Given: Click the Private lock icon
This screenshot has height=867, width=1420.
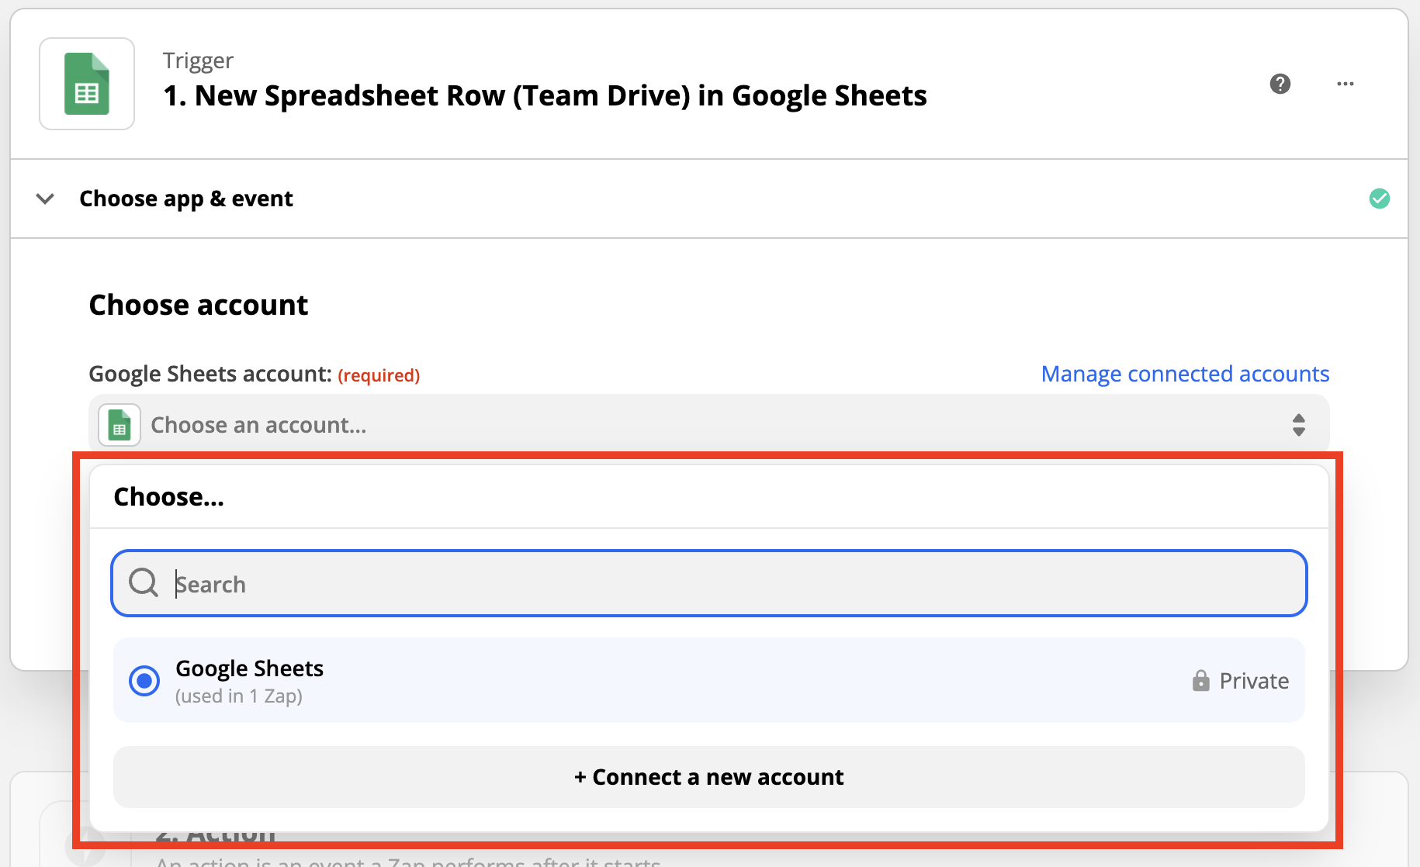Looking at the screenshot, I should (x=1200, y=681).
